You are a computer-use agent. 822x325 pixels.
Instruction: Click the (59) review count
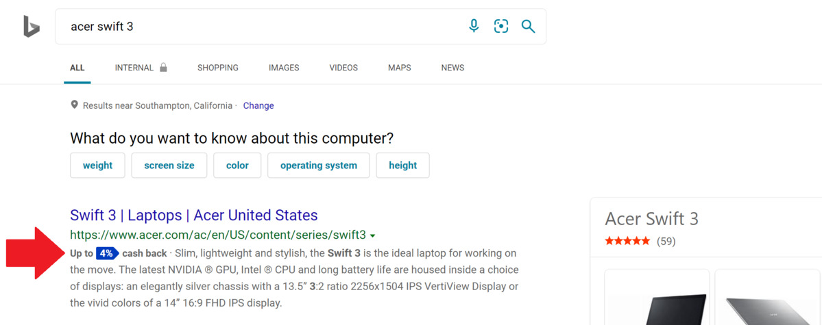point(666,242)
